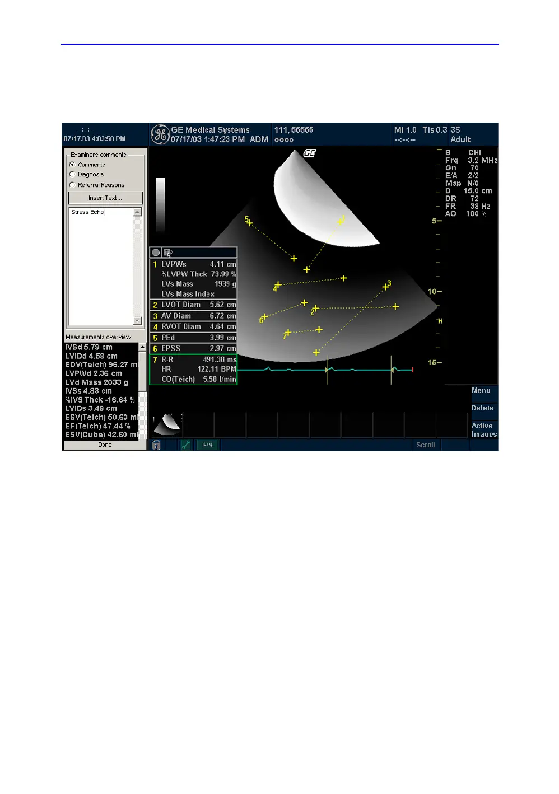559x794 pixels.
Task: Select the EPSS 2.97 cm row
Action: pos(194,348)
